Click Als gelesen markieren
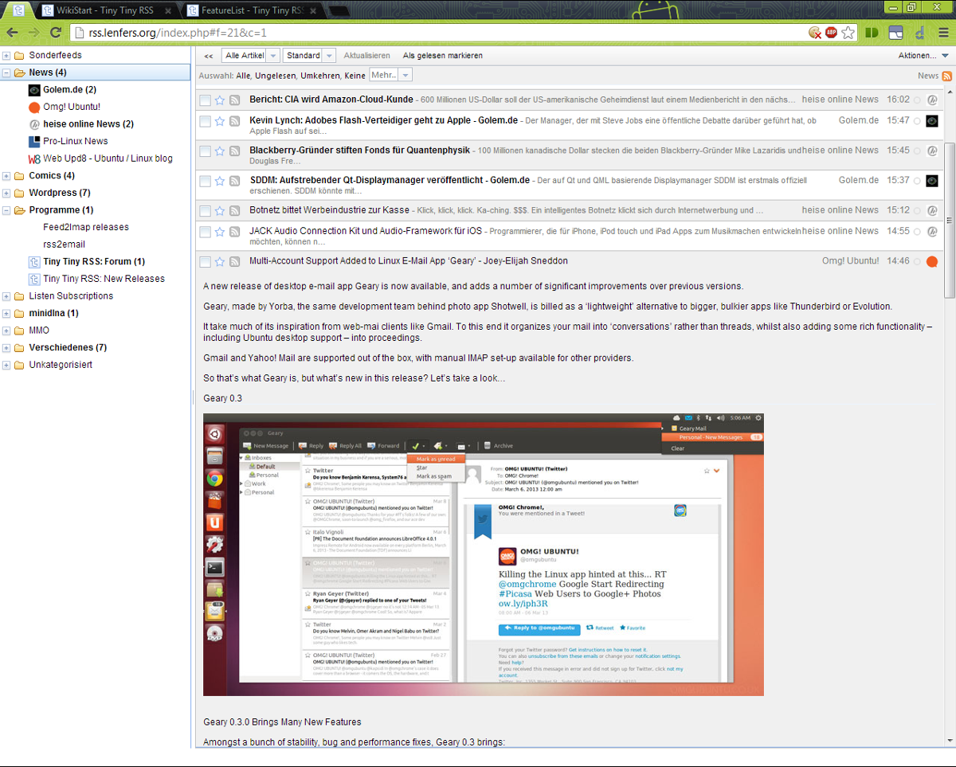Viewport: 956px width, 767px height. click(x=442, y=56)
